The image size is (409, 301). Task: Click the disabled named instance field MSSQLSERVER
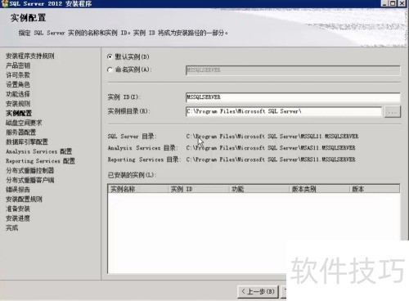coord(293,70)
